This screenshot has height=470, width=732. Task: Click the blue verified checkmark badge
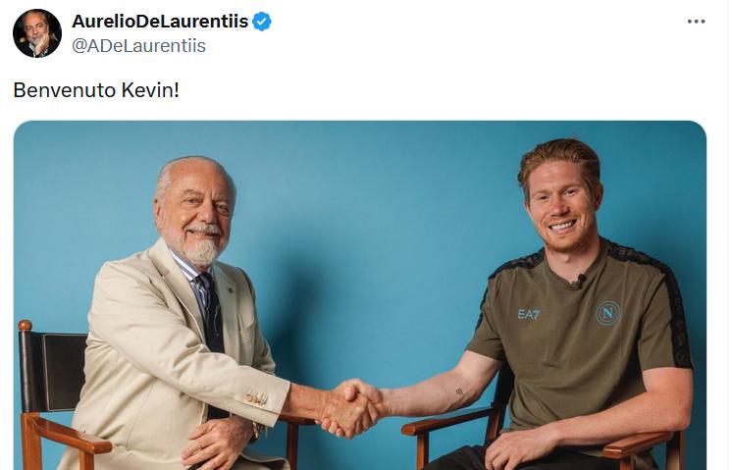[x=262, y=22]
